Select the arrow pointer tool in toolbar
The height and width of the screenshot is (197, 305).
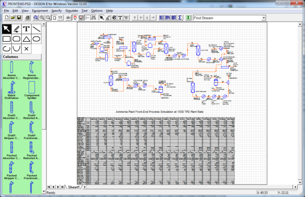click(x=102, y=18)
